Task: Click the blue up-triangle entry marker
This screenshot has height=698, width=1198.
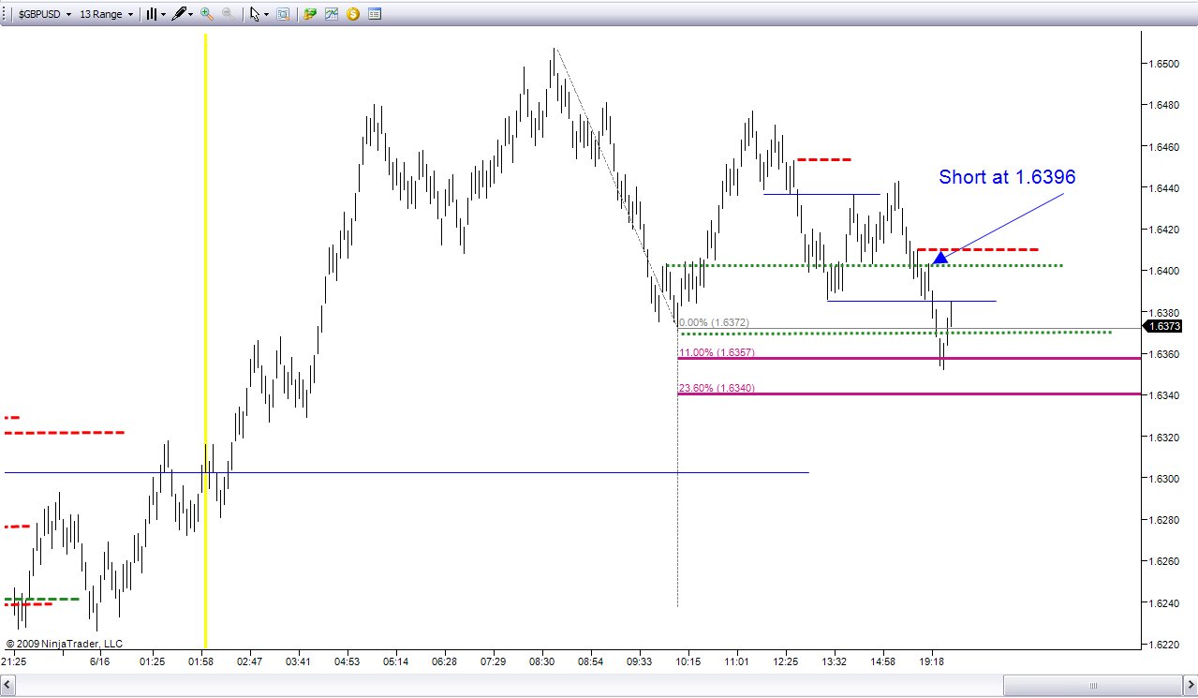Action: pos(940,256)
